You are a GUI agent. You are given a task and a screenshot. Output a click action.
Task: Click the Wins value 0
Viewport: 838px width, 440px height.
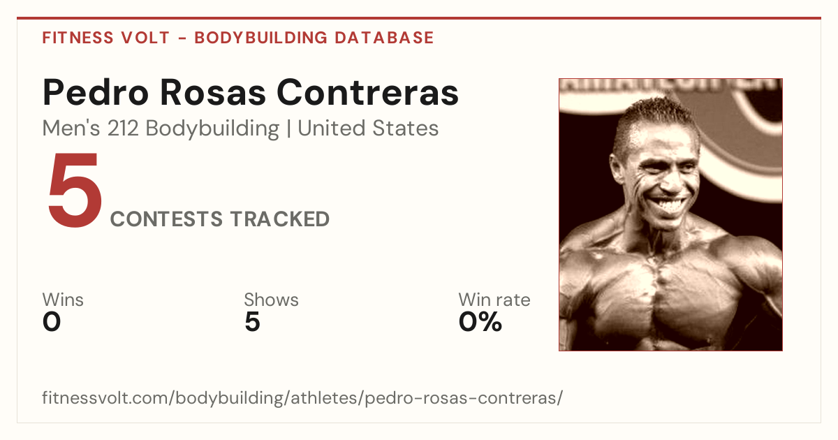(52, 323)
